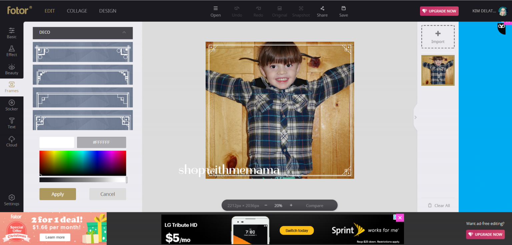
Task: Click Clear All in the image panel
Action: pyautogui.click(x=439, y=206)
